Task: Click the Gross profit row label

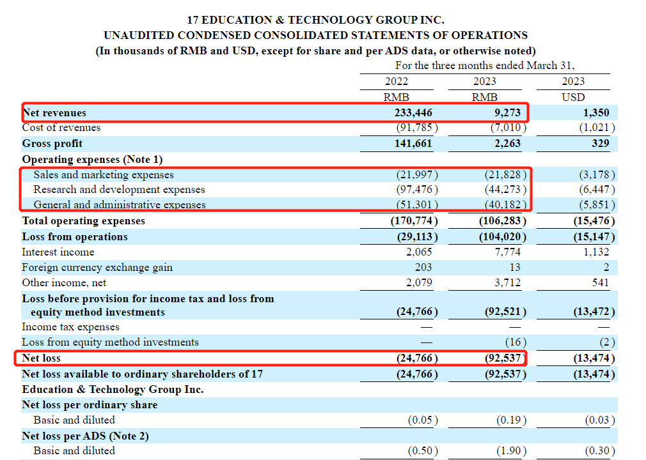Action: (x=52, y=143)
